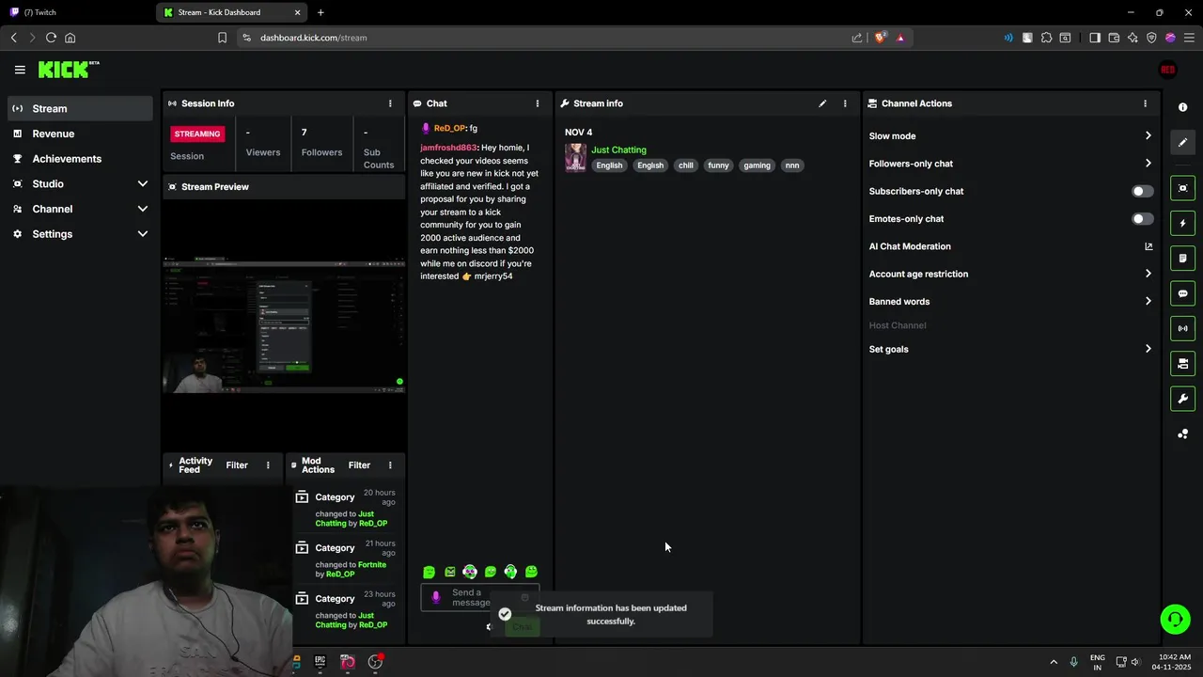The height and width of the screenshot is (677, 1203).
Task: Click the camera icon in right sidebar
Action: pyautogui.click(x=1182, y=363)
